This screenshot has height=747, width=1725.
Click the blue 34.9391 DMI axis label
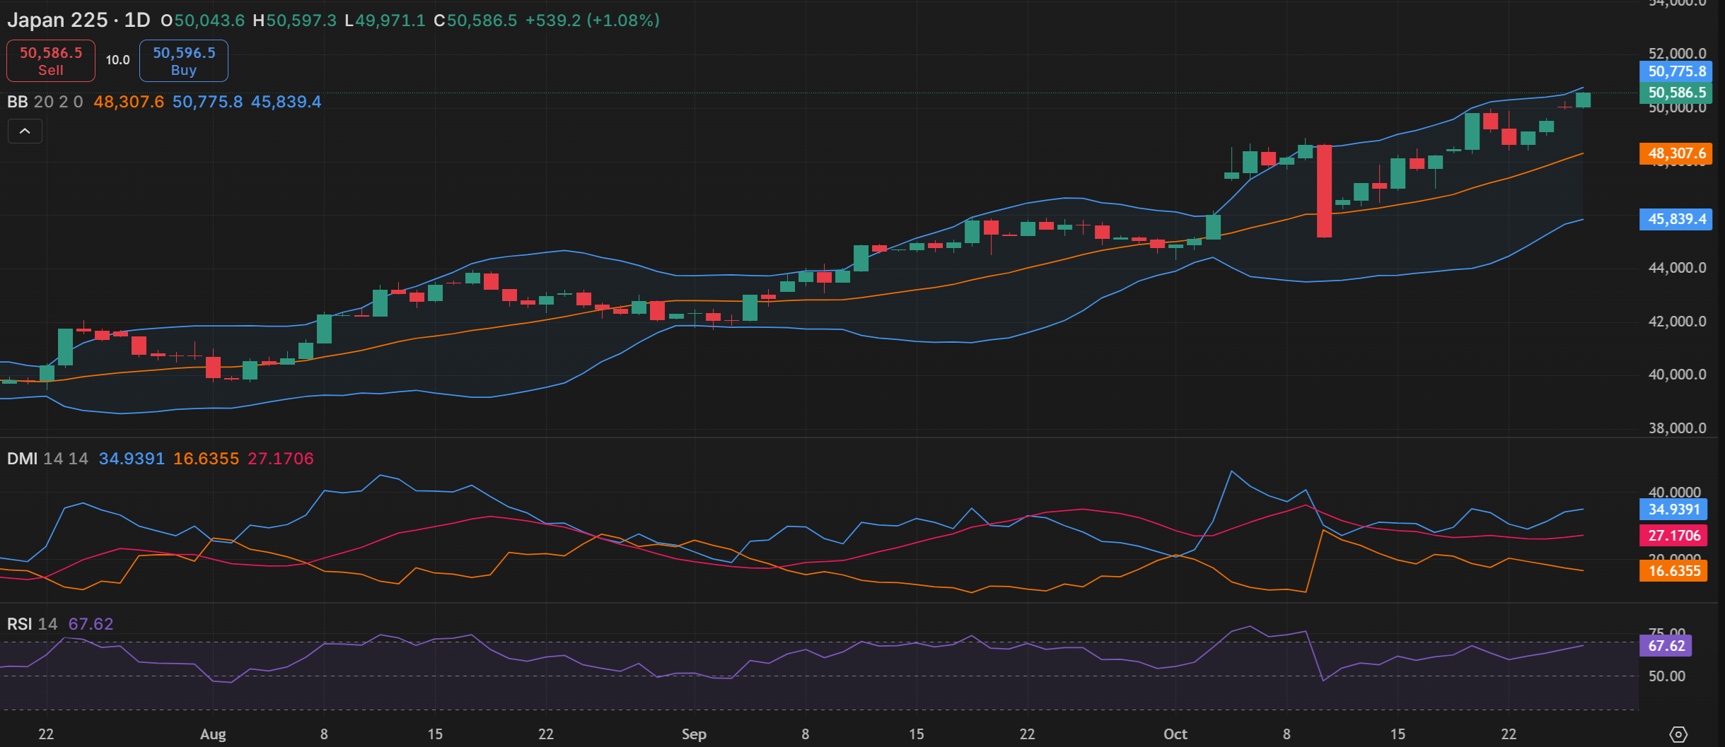pos(1673,510)
